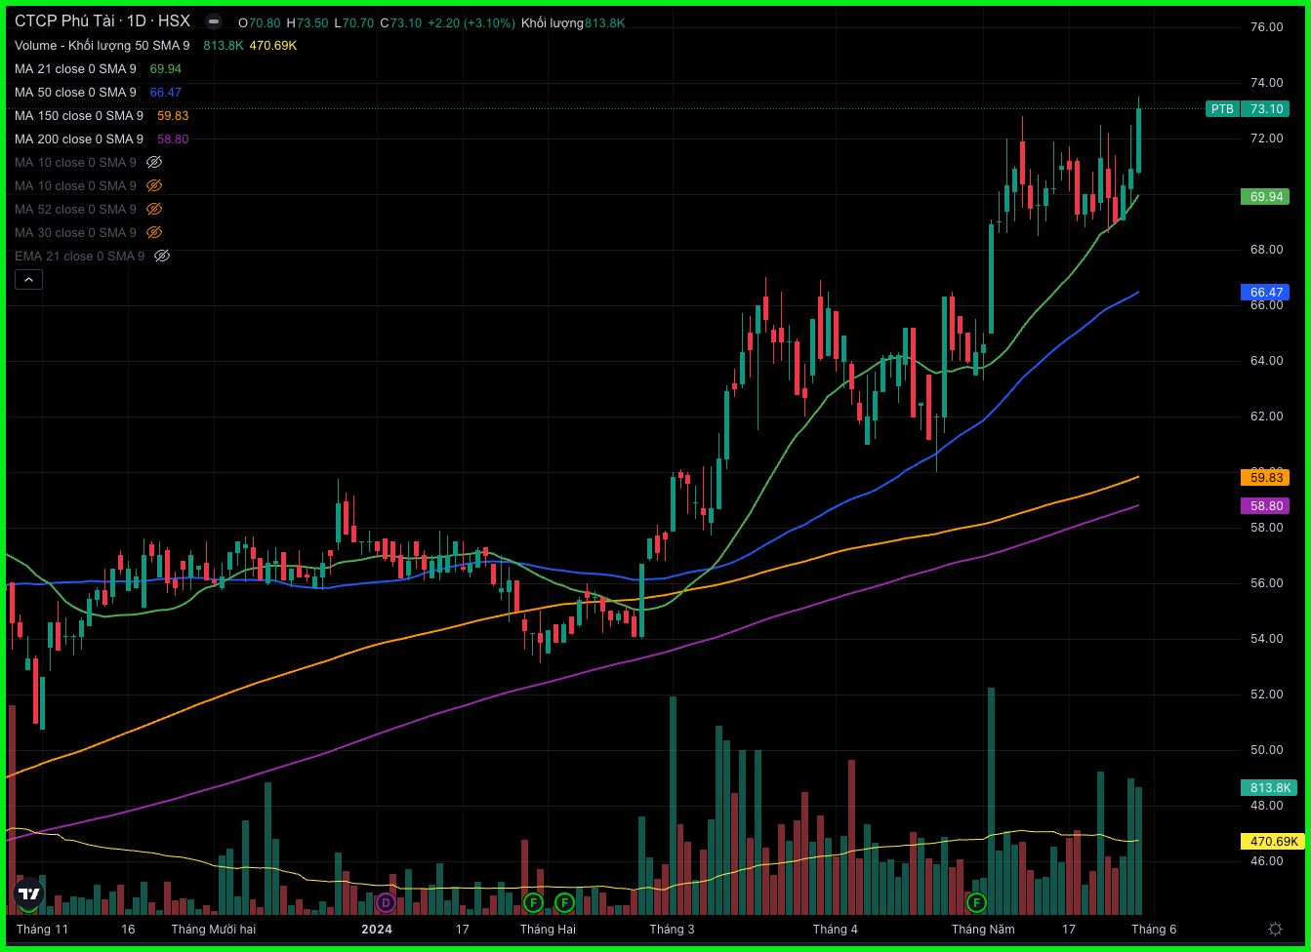Click the Tháng Hai time axis label
1311x952 pixels.
[x=548, y=930]
